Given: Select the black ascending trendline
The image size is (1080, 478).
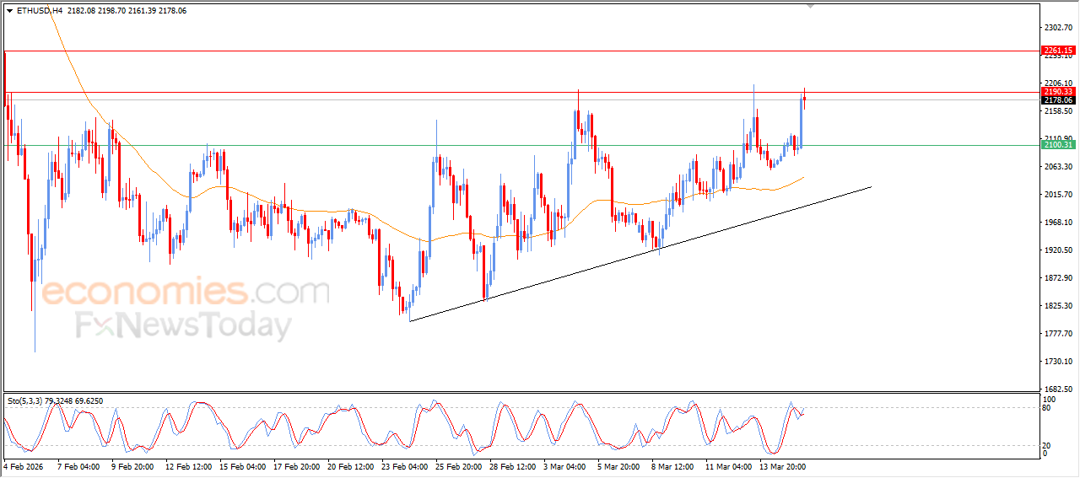Looking at the screenshot, I should pos(640,254).
